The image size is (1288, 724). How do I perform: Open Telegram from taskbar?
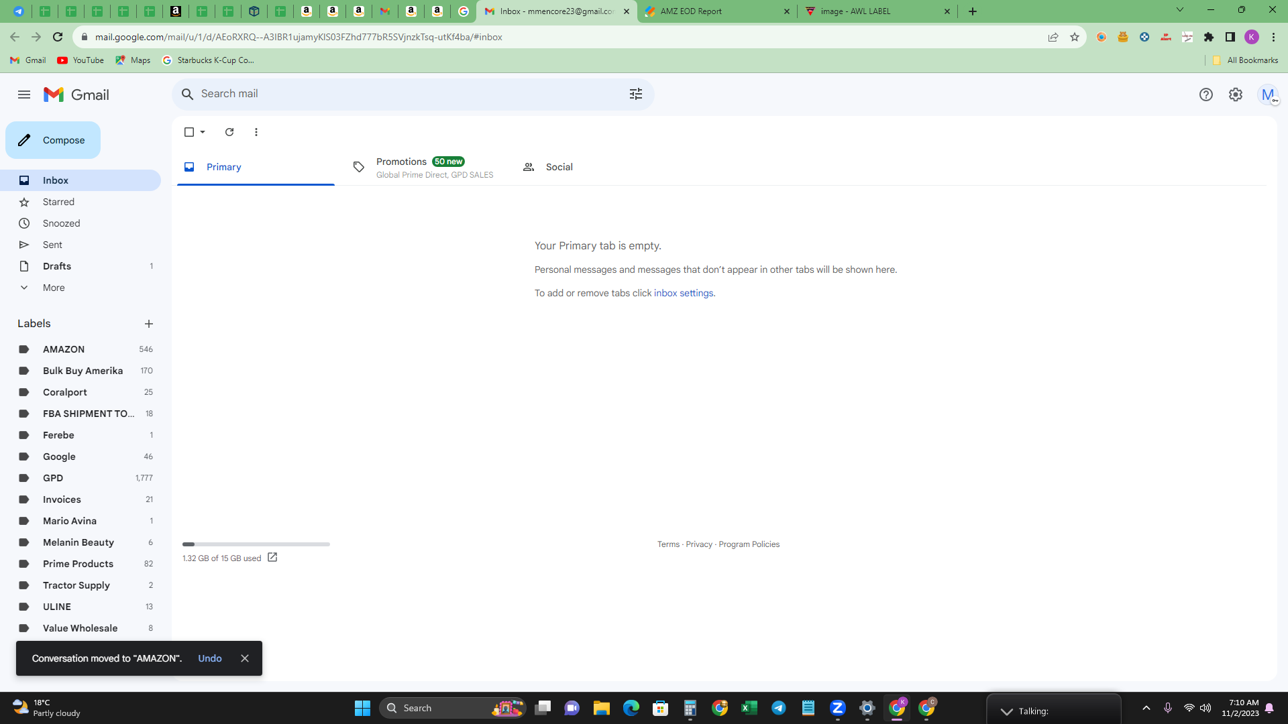(x=779, y=708)
